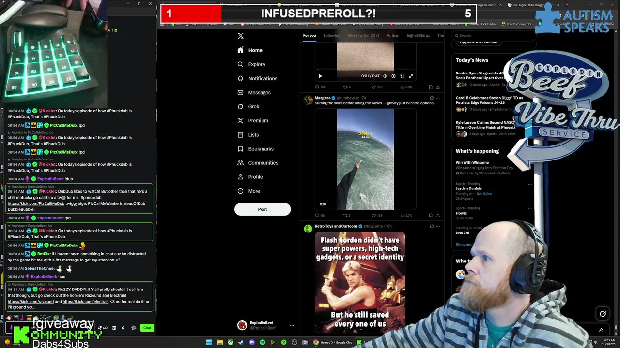Open the Masghaa surfing video
Viewport: 620px width, 348px height.
[x=365, y=159]
